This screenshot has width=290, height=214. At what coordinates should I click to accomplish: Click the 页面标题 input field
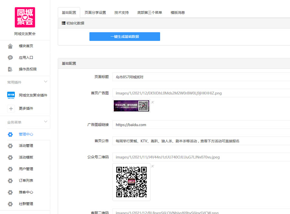coord(201,77)
